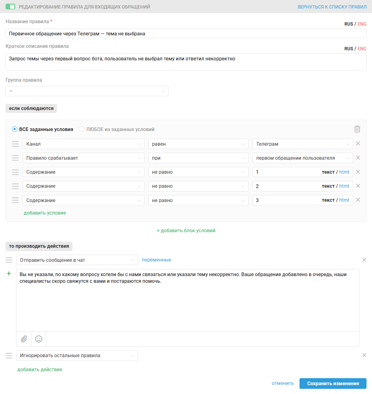Expand the Телеграм channel value dropdown
Screen dimensions: 372x394
click(303, 144)
